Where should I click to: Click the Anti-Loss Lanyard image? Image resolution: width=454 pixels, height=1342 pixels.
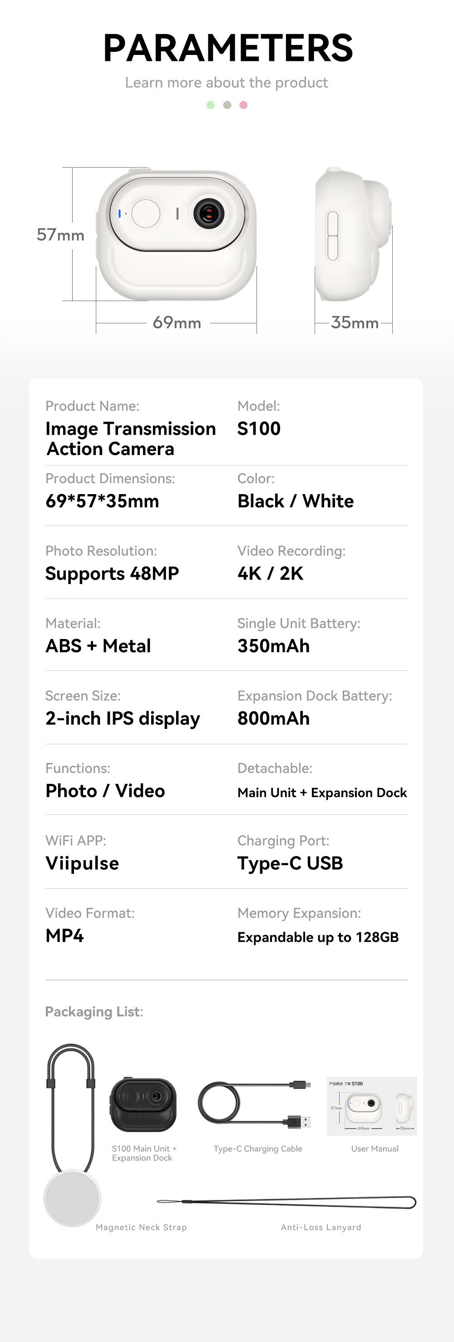286,1203
